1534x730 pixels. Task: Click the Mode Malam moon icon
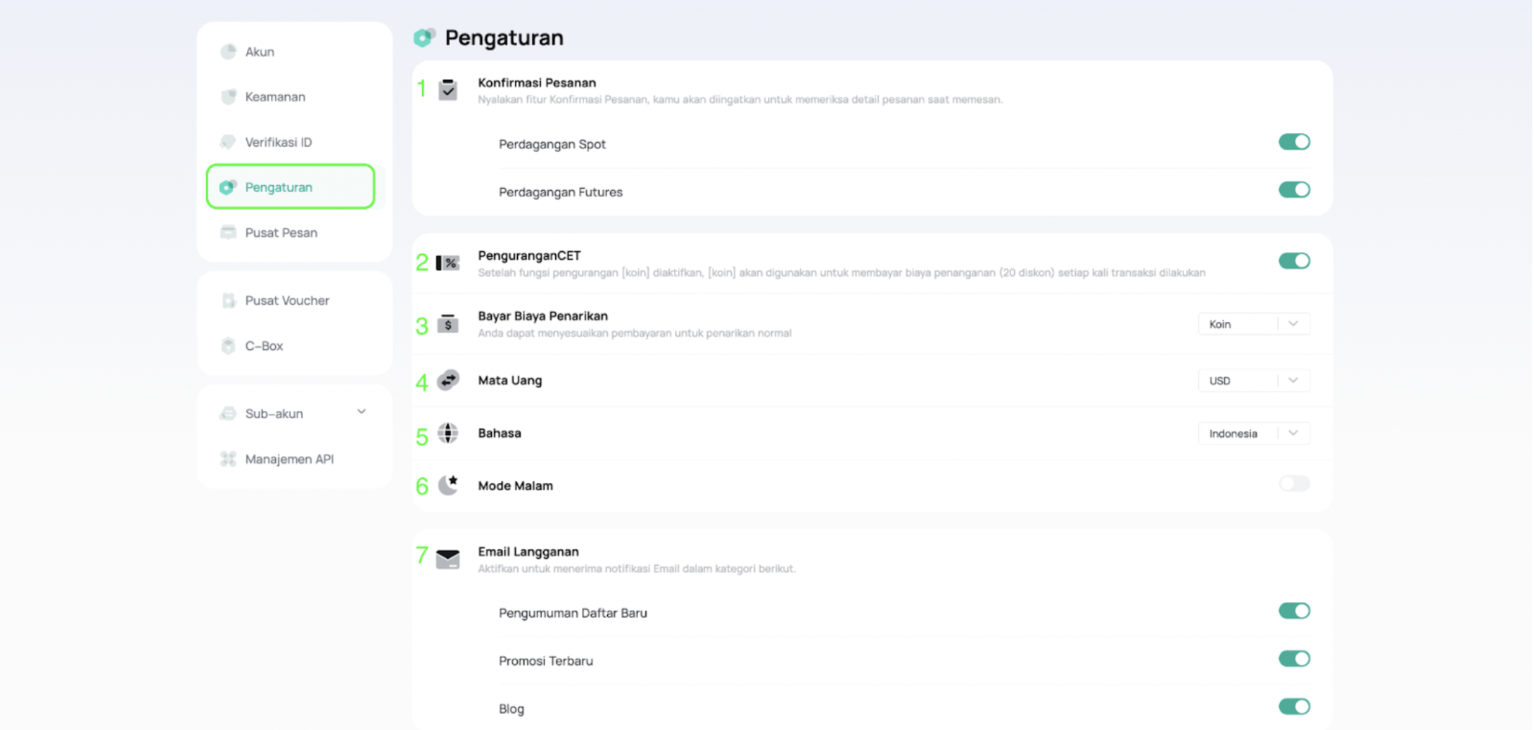coord(448,485)
